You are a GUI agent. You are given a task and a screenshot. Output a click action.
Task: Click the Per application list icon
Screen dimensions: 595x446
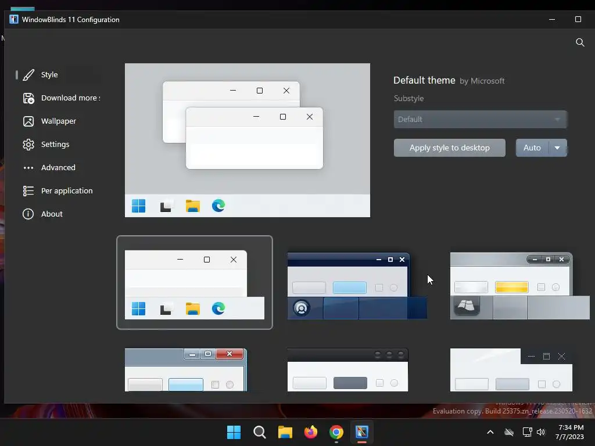click(x=28, y=190)
